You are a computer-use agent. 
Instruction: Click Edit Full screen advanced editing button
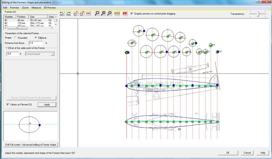point(31,145)
